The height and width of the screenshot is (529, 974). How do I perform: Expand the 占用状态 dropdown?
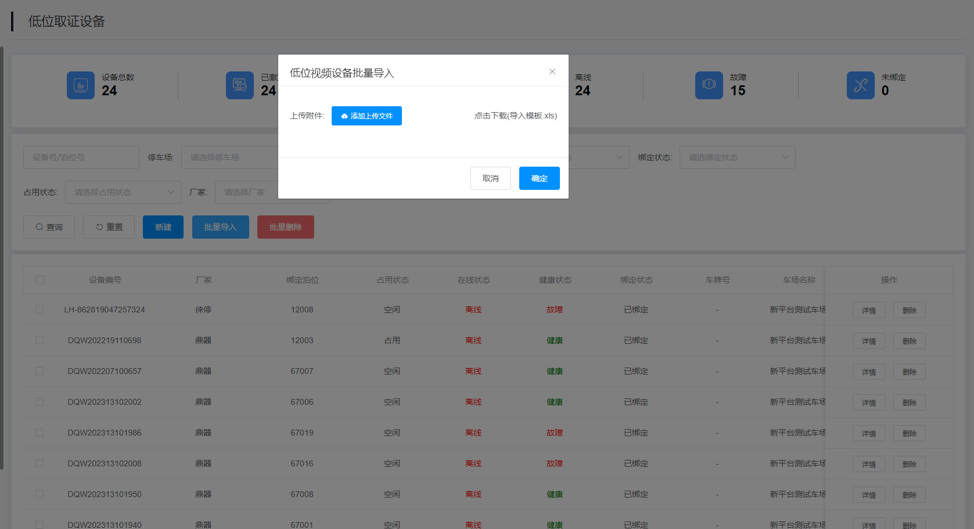tap(123, 192)
